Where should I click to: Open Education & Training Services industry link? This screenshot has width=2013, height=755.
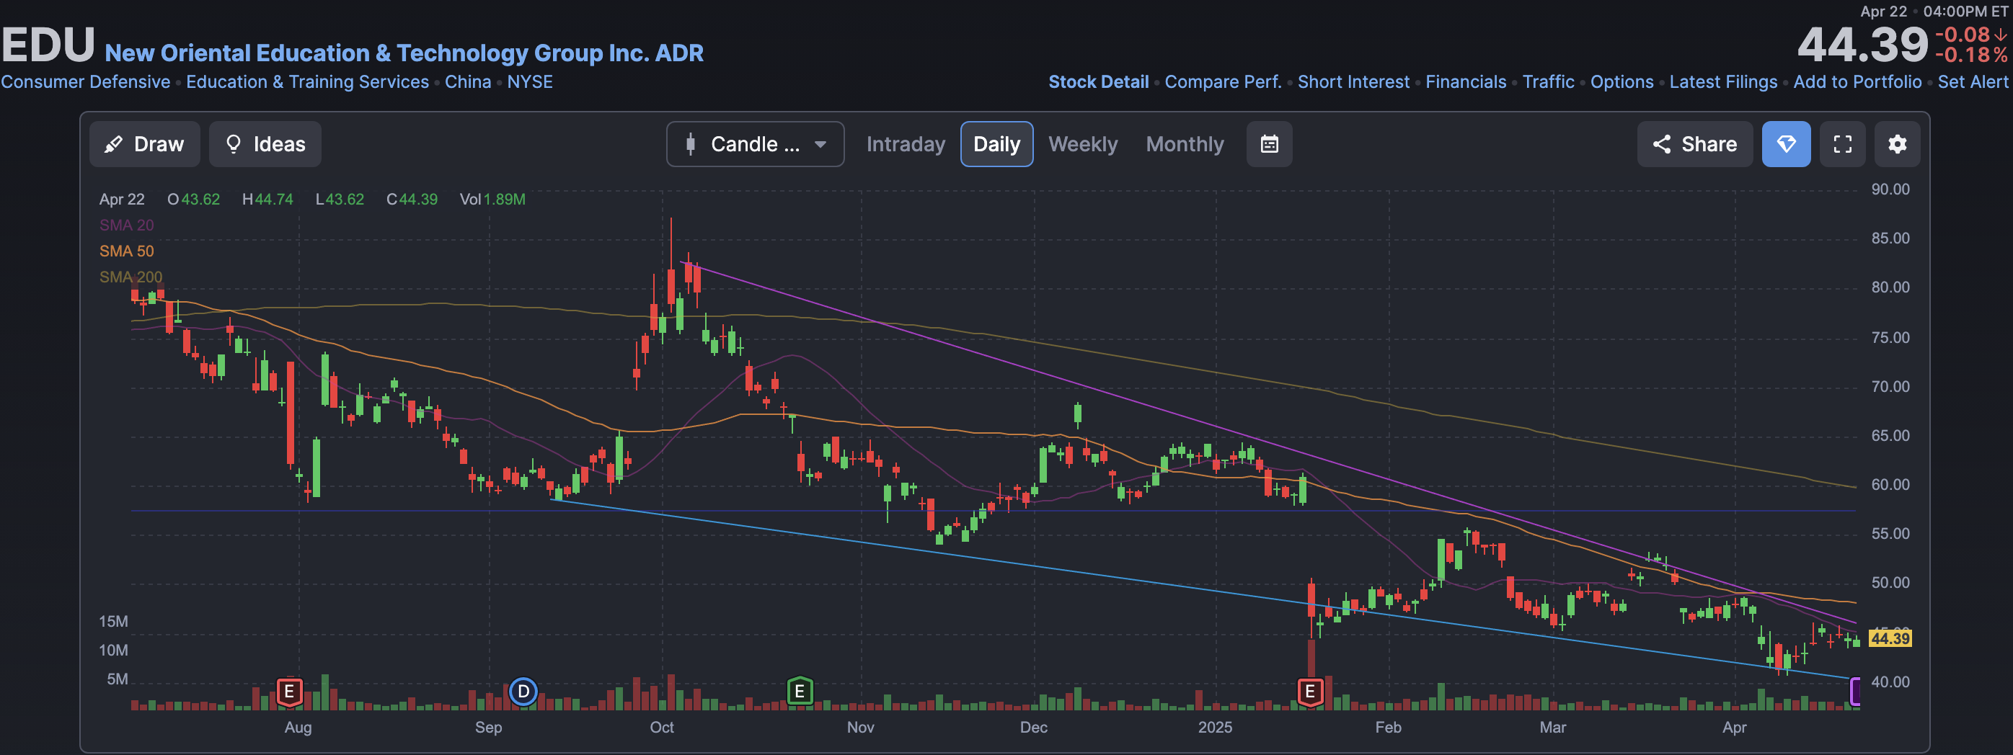[x=307, y=82]
